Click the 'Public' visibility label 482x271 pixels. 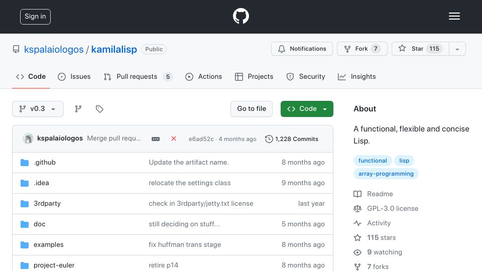point(154,49)
